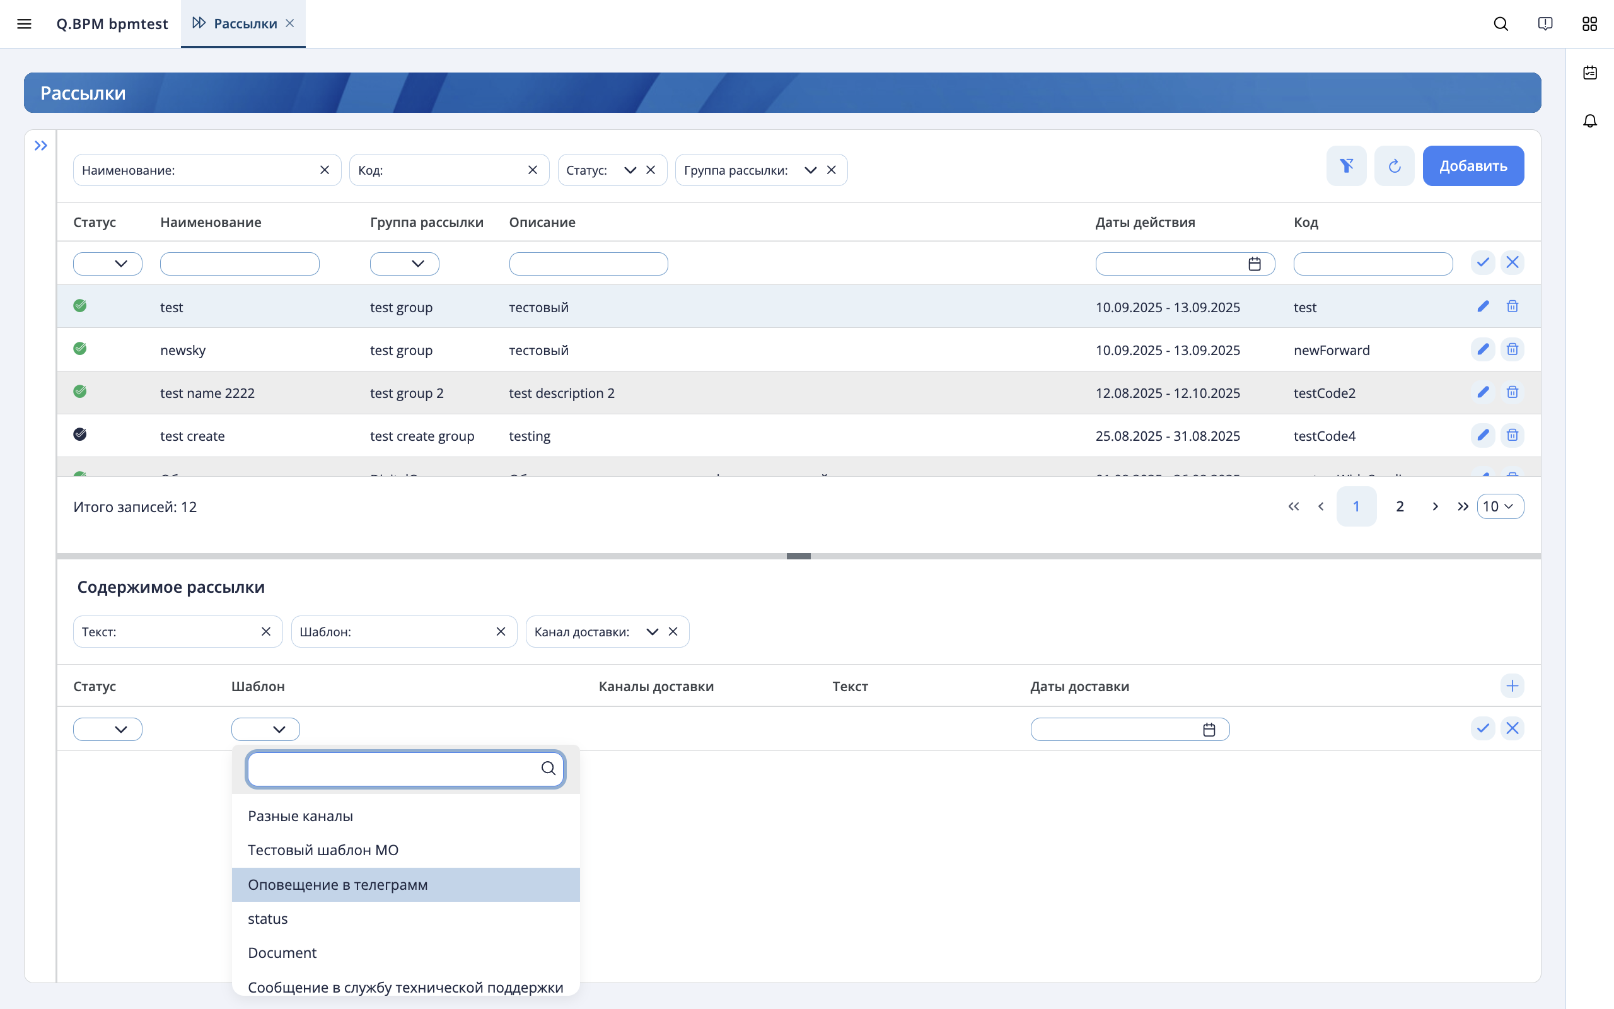The width and height of the screenshot is (1614, 1009).
Task: Grab the horizontal splitter handle between panels
Action: tap(798, 556)
